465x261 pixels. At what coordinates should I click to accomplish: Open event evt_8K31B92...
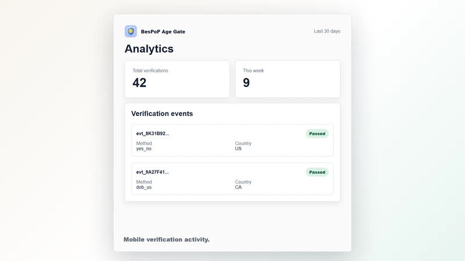click(233, 140)
